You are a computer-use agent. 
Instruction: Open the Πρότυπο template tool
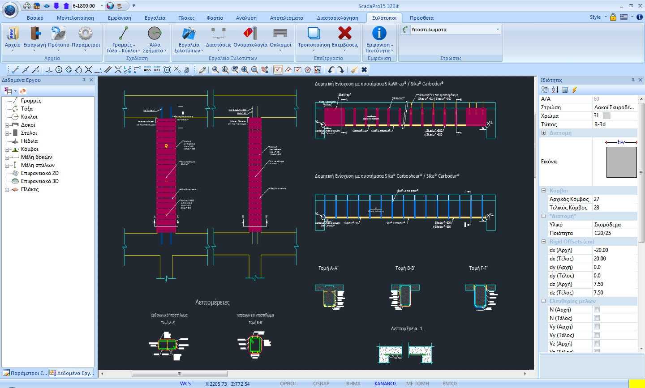[59, 38]
